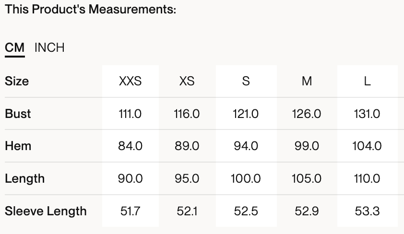Select the CM unit tab
This screenshot has height=234, width=404.
(14, 48)
